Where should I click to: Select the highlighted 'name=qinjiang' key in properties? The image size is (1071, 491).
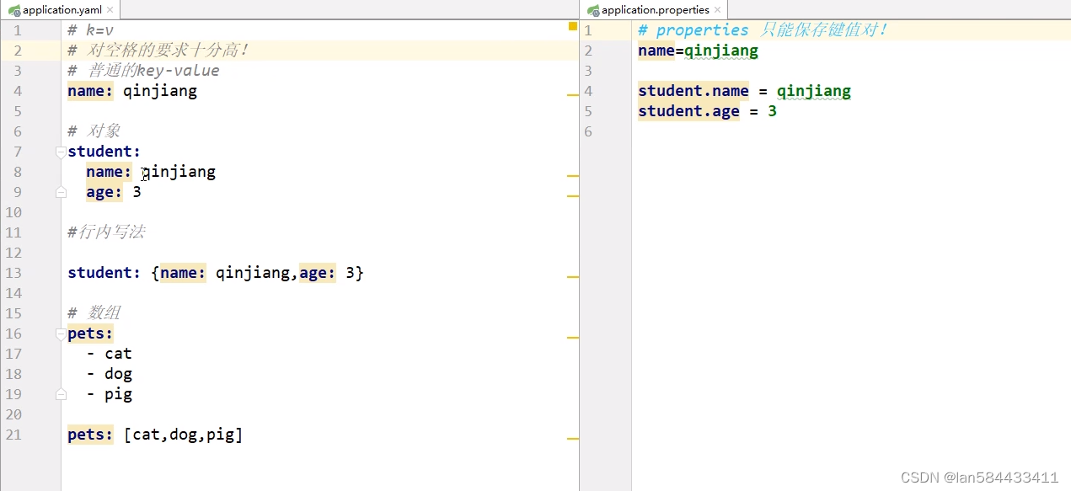[x=656, y=51]
